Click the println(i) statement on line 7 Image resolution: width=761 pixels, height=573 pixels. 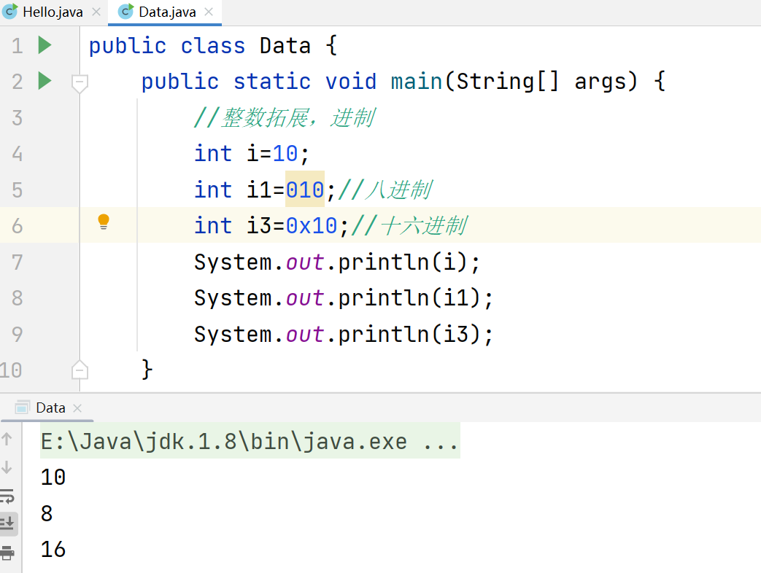(x=337, y=262)
